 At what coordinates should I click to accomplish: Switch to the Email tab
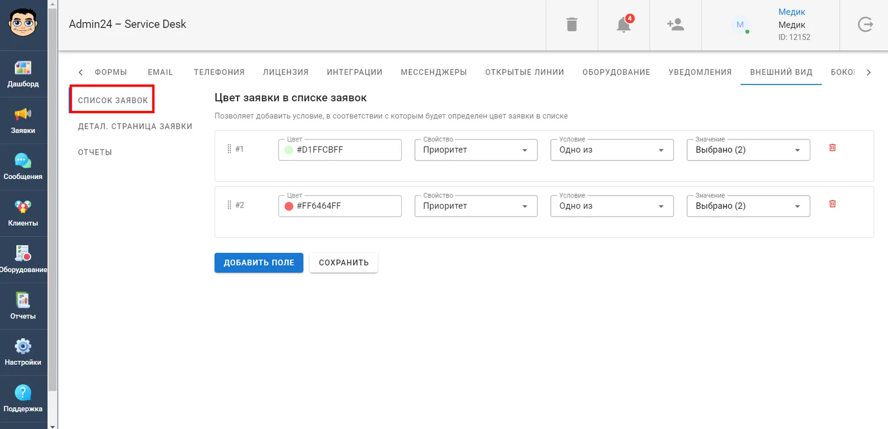160,72
